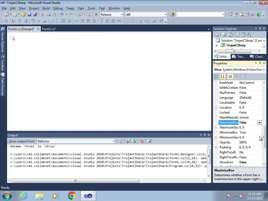Switch Properties panel to Properties list
The image size is (268, 201).
click(x=230, y=76)
